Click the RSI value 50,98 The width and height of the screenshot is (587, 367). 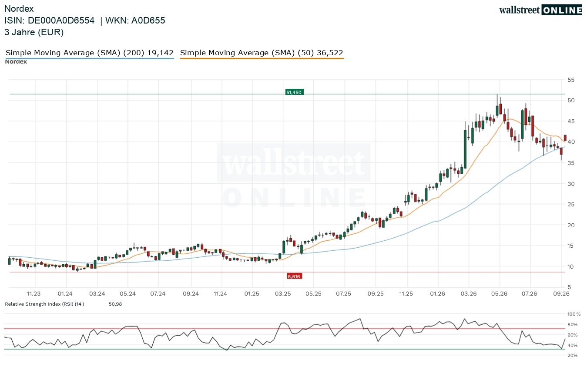pyautogui.click(x=115, y=304)
